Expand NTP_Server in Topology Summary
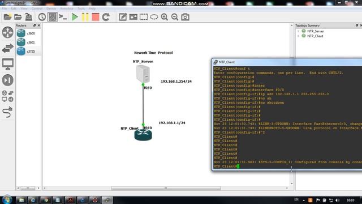Viewport: 362px width, 204px height. coord(298,31)
